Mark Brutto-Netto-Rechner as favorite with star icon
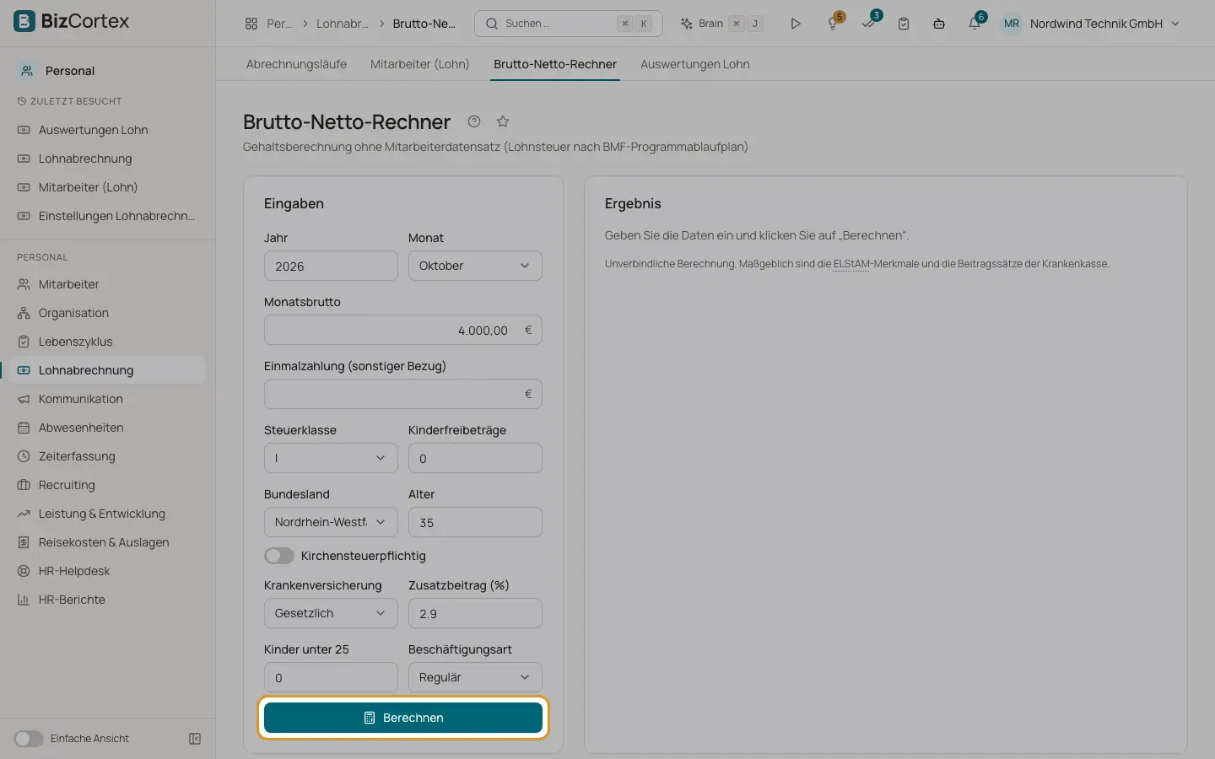The width and height of the screenshot is (1215, 759). [503, 121]
